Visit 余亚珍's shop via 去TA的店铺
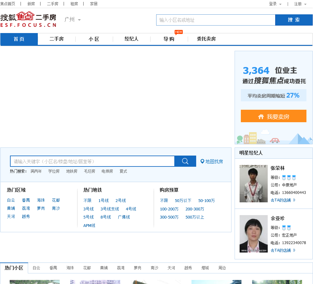313x284 pixels. coord(283,250)
